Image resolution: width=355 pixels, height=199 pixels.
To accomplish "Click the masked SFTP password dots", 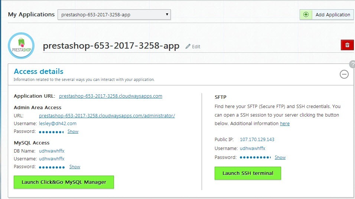I will click(x=255, y=157).
